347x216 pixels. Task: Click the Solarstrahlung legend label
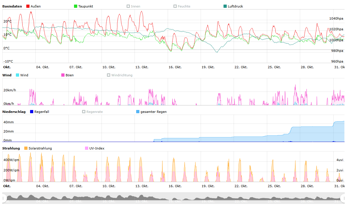coord(40,148)
